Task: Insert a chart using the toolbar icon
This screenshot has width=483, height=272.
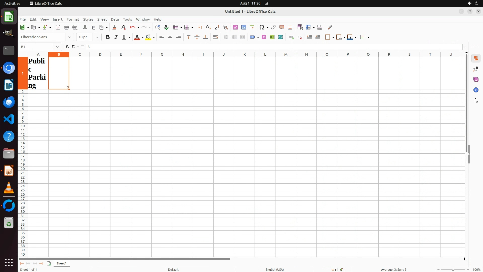Action: (244, 27)
